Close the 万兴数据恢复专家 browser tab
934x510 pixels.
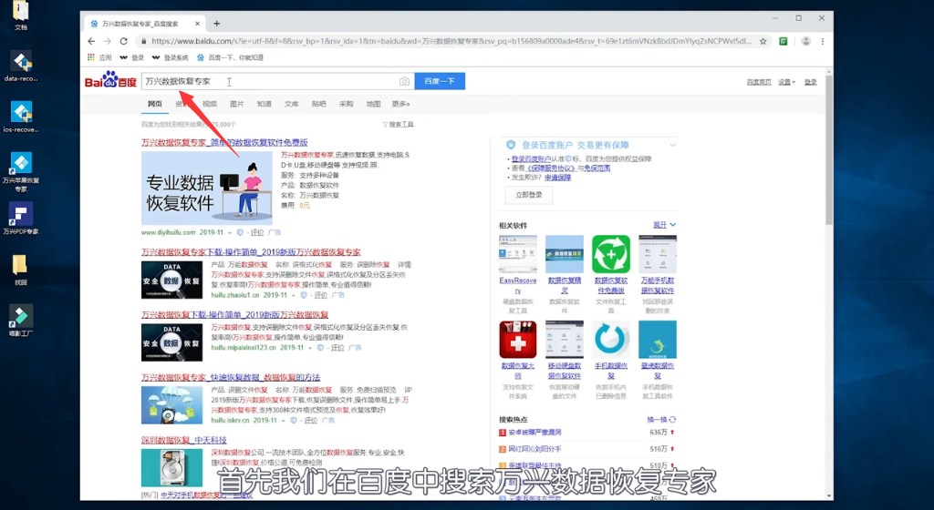197,24
